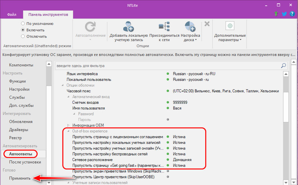Click the Автозаполнение refresh icon
Viewport: 298px width, 185px height.
(x=90, y=27)
